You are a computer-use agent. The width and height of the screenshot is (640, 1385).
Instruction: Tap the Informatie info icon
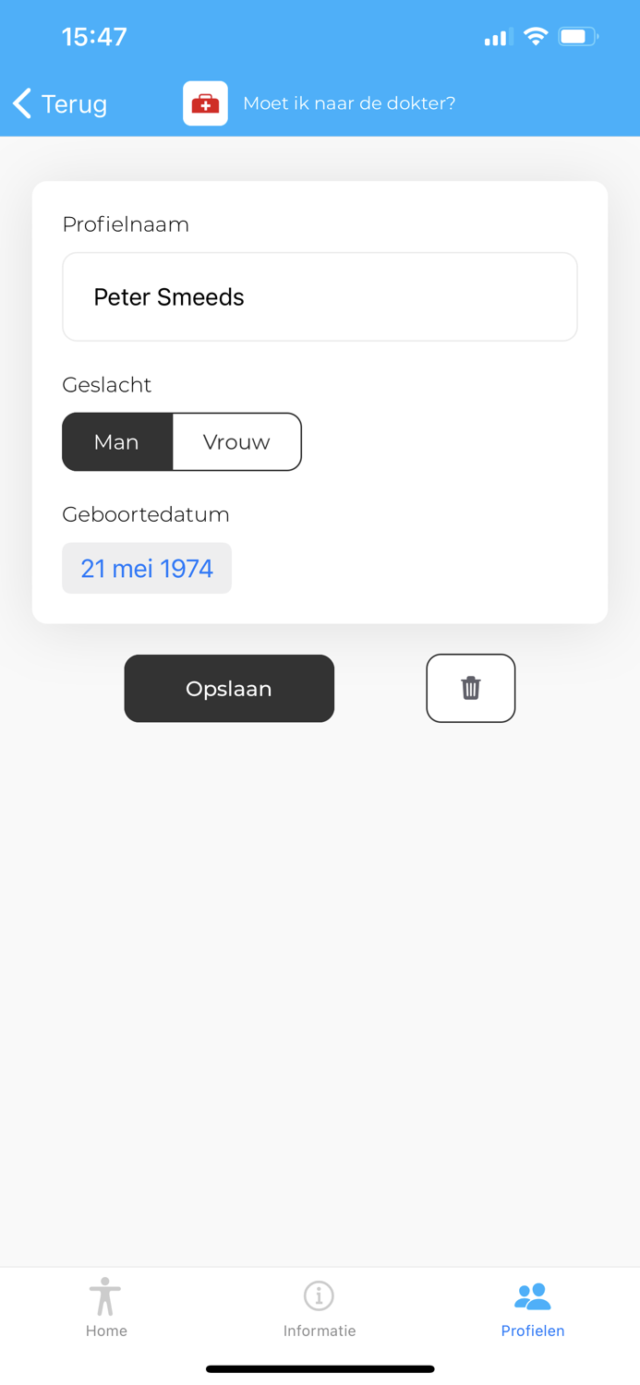click(x=320, y=1297)
